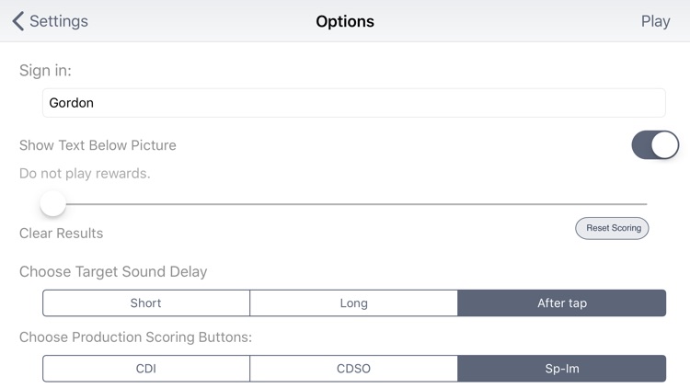The image size is (690, 388).
Task: Click the "Do not play rewards." text
Action: coord(85,173)
